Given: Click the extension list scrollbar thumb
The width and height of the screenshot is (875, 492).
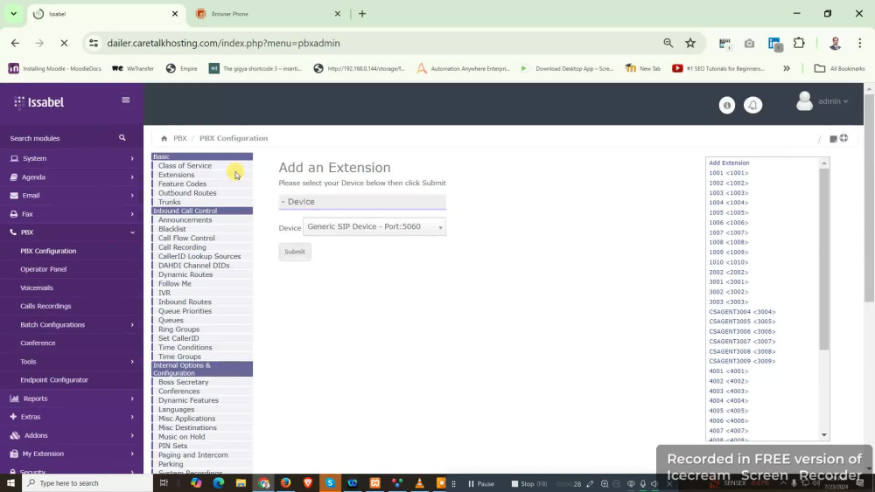Looking at the screenshot, I should (823, 259).
